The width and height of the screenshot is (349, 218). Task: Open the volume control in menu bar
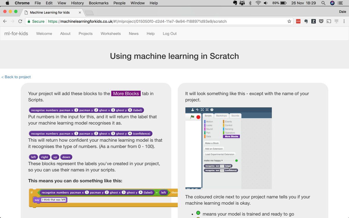pos(266,3)
